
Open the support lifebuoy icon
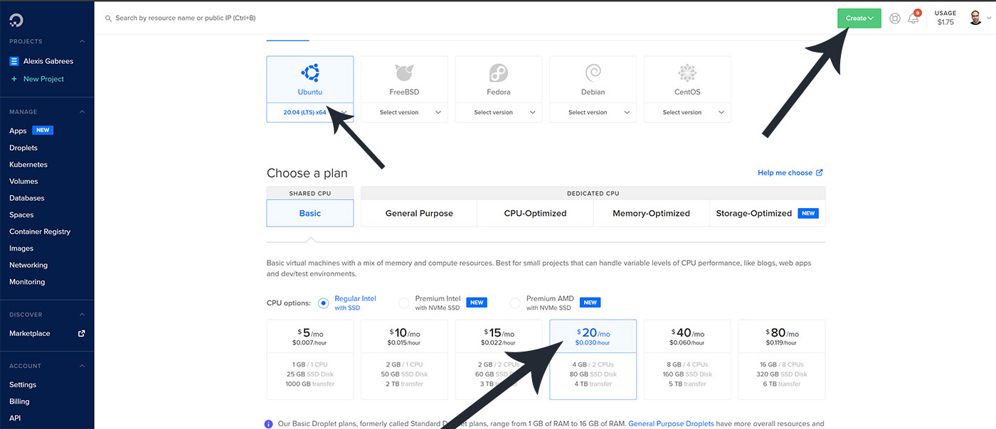(x=895, y=18)
